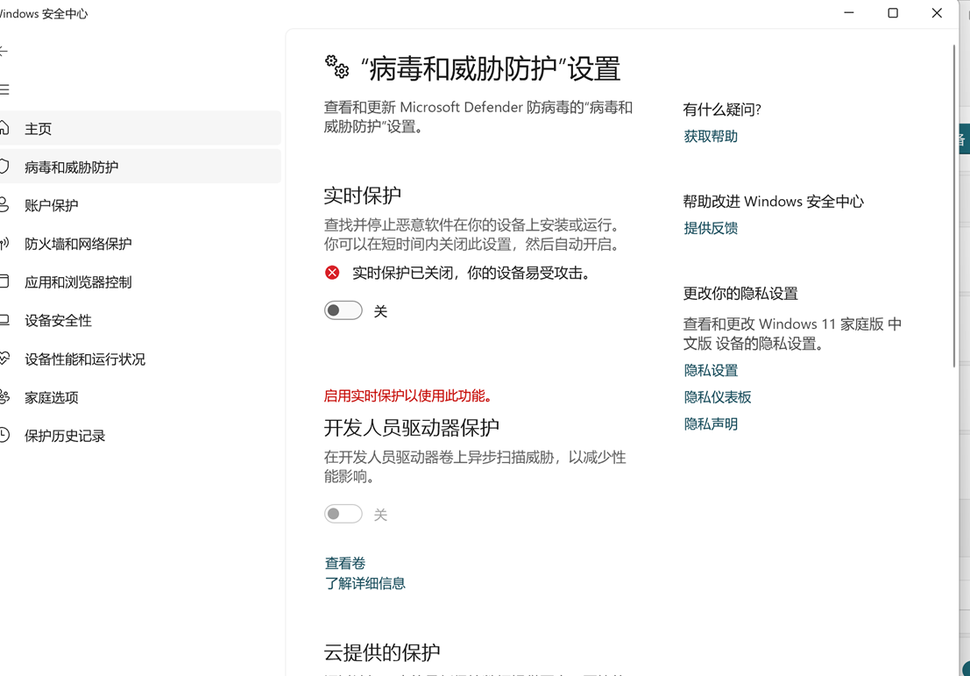Click the 实时保护已关闭 warning text
Image resolution: width=970 pixels, height=676 pixels.
(471, 273)
